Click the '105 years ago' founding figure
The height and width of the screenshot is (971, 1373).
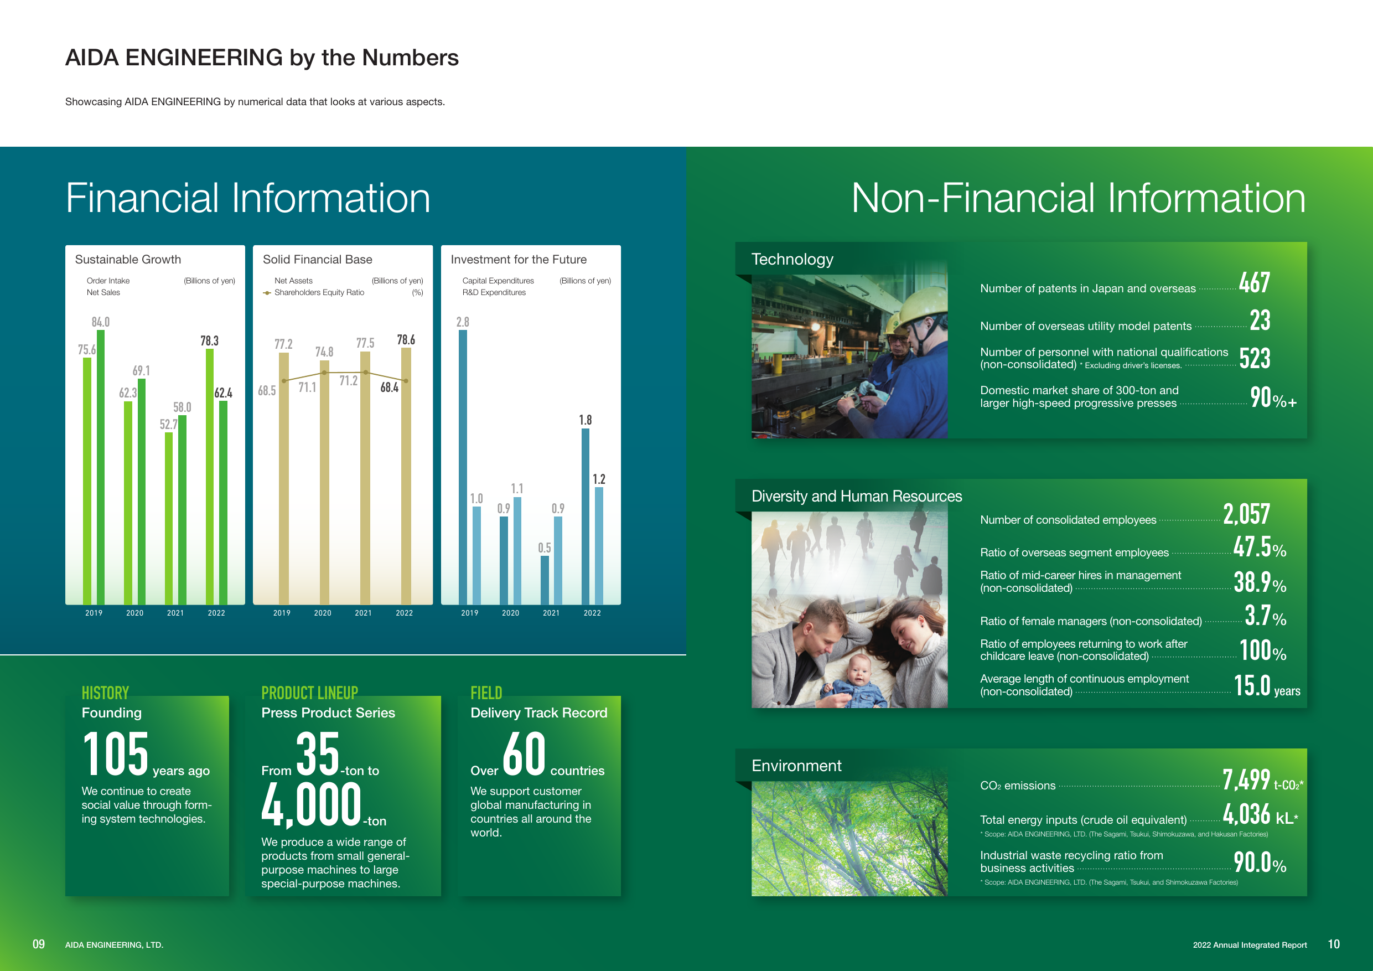(146, 754)
